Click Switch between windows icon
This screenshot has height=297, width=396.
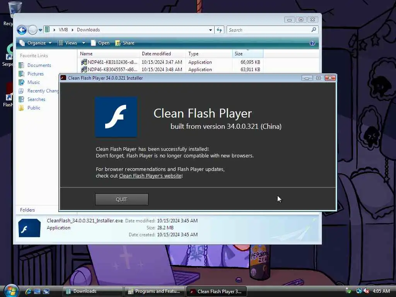[x=46, y=291]
